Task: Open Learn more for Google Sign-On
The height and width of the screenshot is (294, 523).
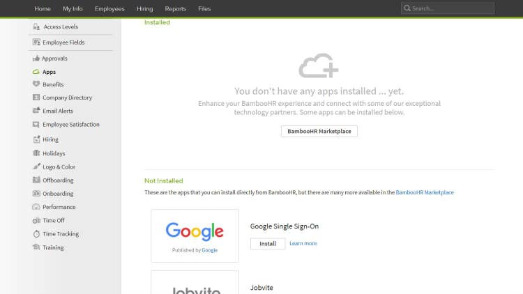Action: click(303, 243)
